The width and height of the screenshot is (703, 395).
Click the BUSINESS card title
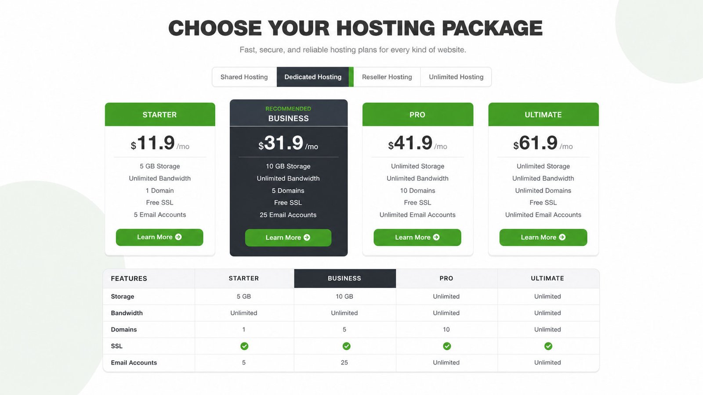pos(289,118)
